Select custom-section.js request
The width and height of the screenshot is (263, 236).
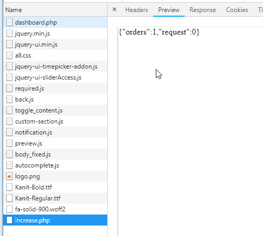55,121
